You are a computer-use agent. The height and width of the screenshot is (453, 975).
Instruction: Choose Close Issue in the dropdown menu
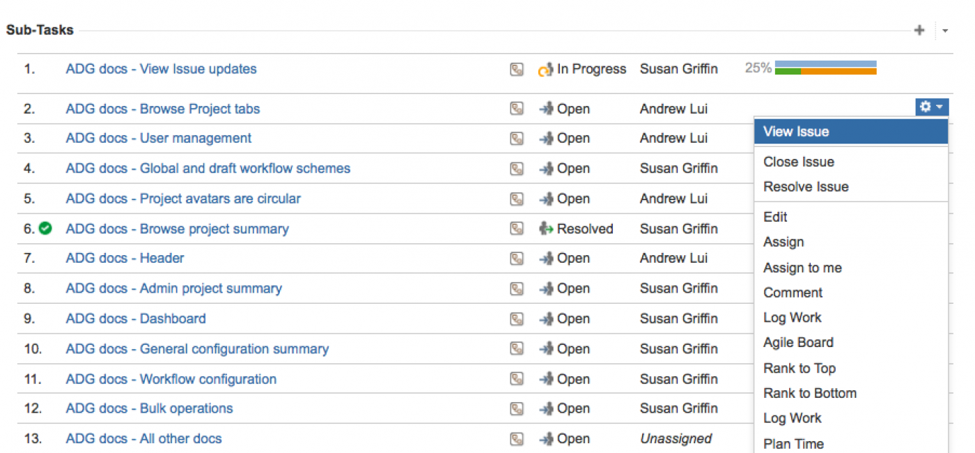click(798, 162)
